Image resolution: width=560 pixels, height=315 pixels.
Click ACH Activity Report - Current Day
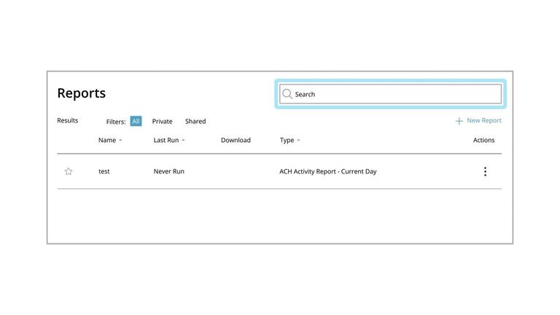(328, 171)
